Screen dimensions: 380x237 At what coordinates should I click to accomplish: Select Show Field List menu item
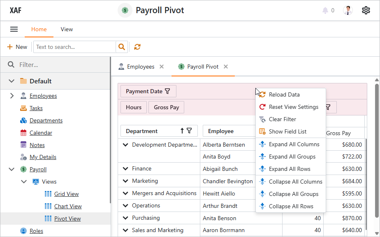291,131
